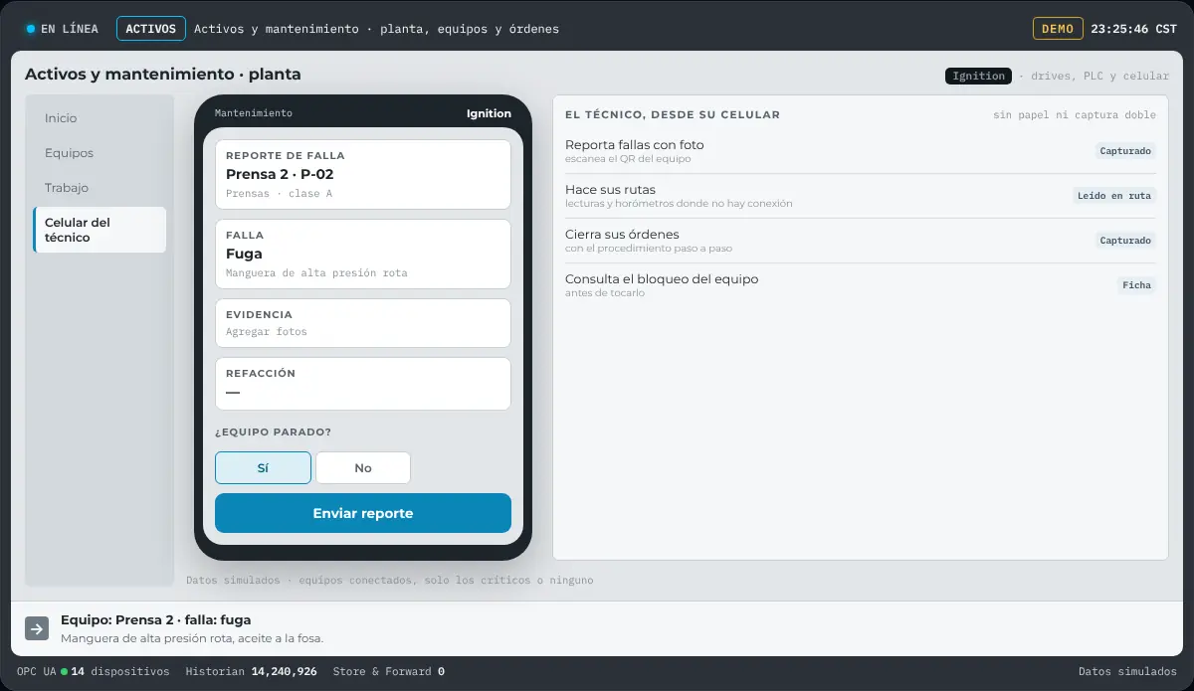The width and height of the screenshot is (1194, 691).
Task: Open the Reporte de falla Prensa 2 card
Action: (x=363, y=174)
